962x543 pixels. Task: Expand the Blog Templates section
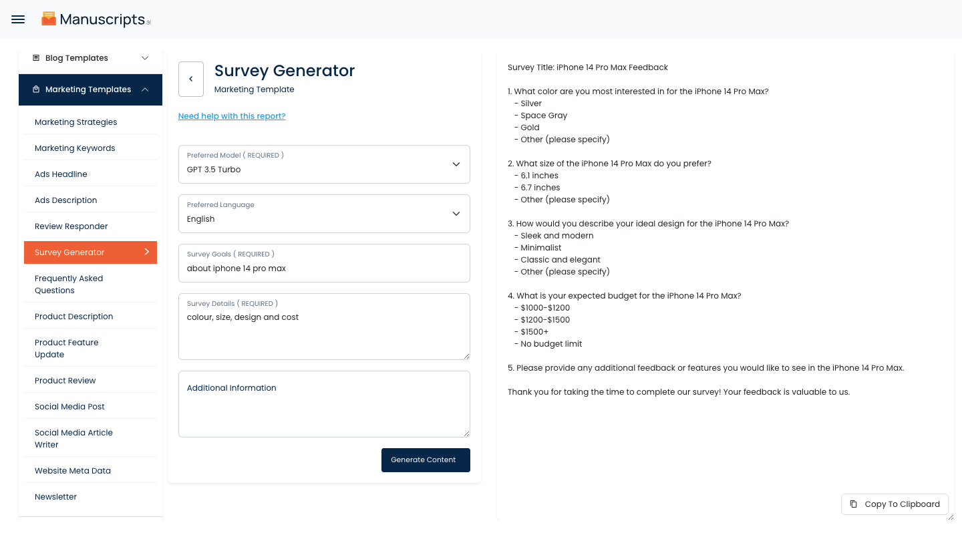pos(145,58)
